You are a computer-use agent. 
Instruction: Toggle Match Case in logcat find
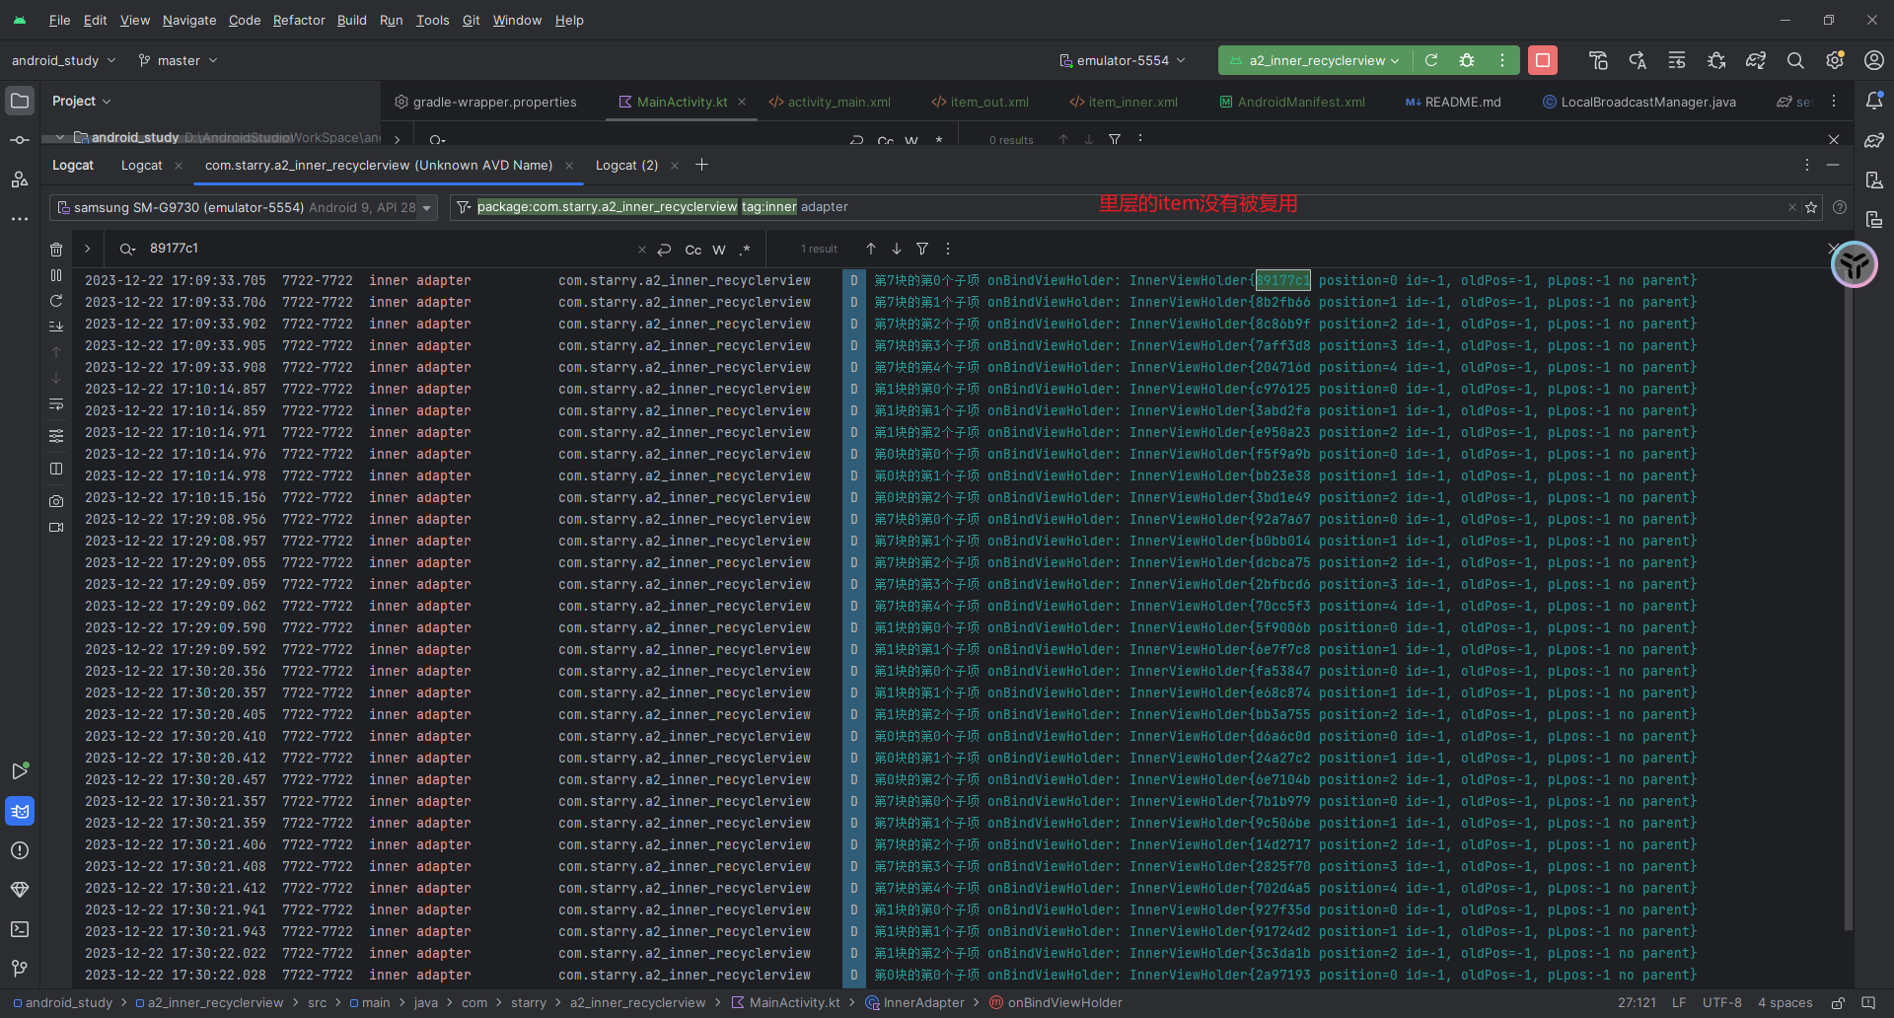click(693, 250)
